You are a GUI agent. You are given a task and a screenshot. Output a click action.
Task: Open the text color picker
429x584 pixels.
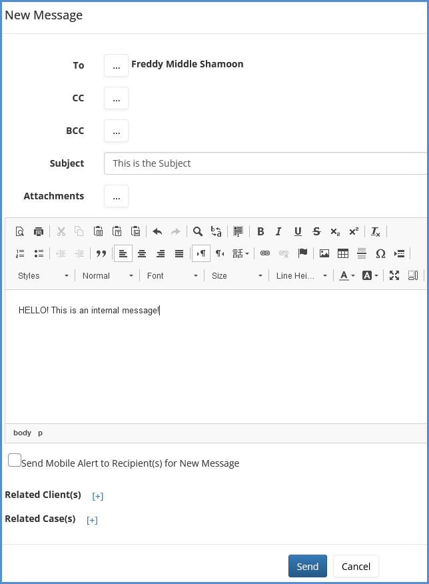pyautogui.click(x=345, y=275)
